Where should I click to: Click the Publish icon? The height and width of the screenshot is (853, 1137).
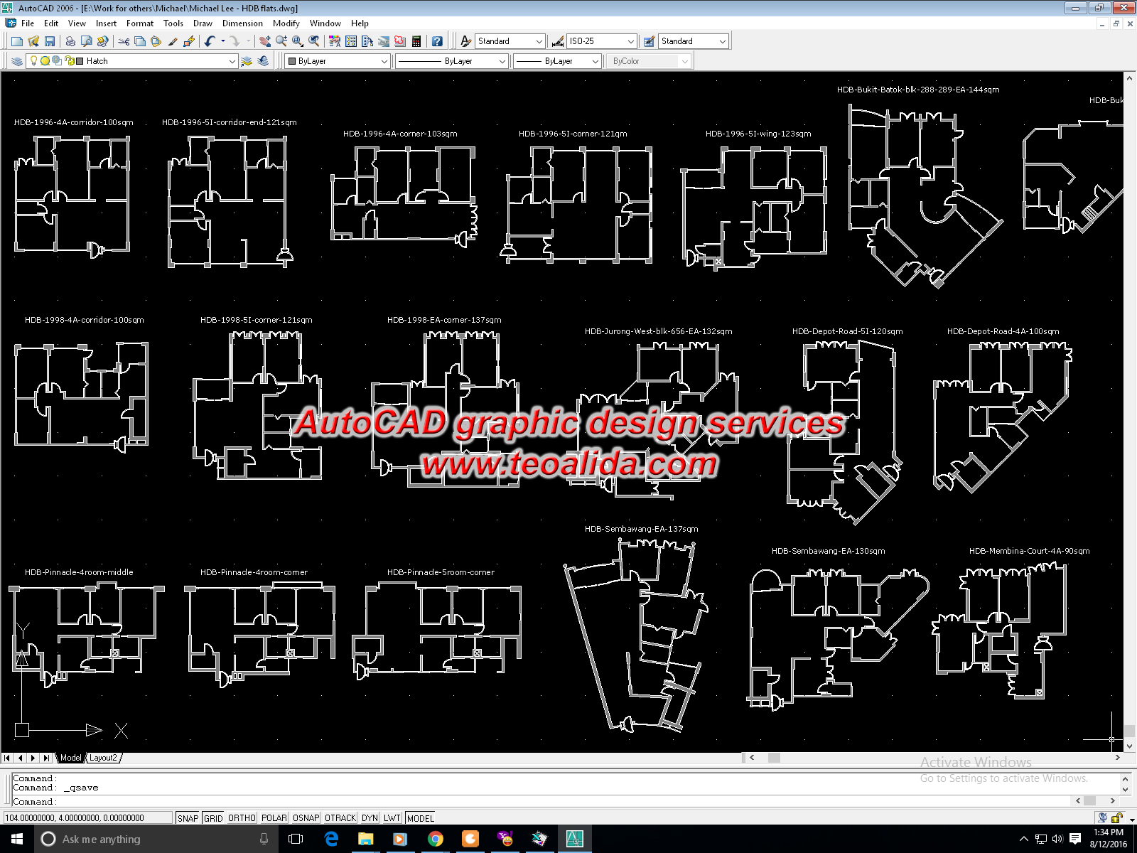tap(103, 41)
